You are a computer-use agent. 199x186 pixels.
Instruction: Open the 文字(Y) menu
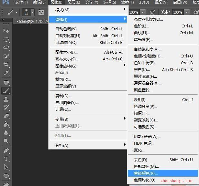[92, 2]
